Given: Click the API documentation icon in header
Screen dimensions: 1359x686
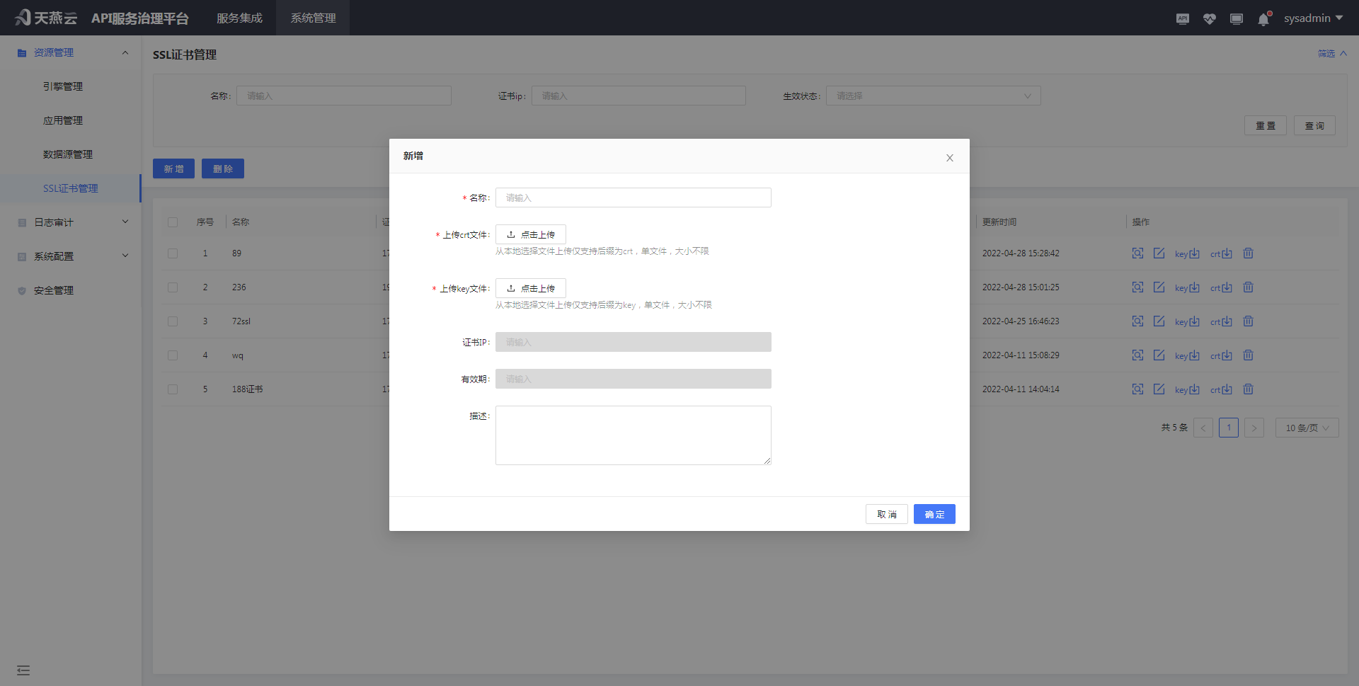Looking at the screenshot, I should pyautogui.click(x=1182, y=19).
